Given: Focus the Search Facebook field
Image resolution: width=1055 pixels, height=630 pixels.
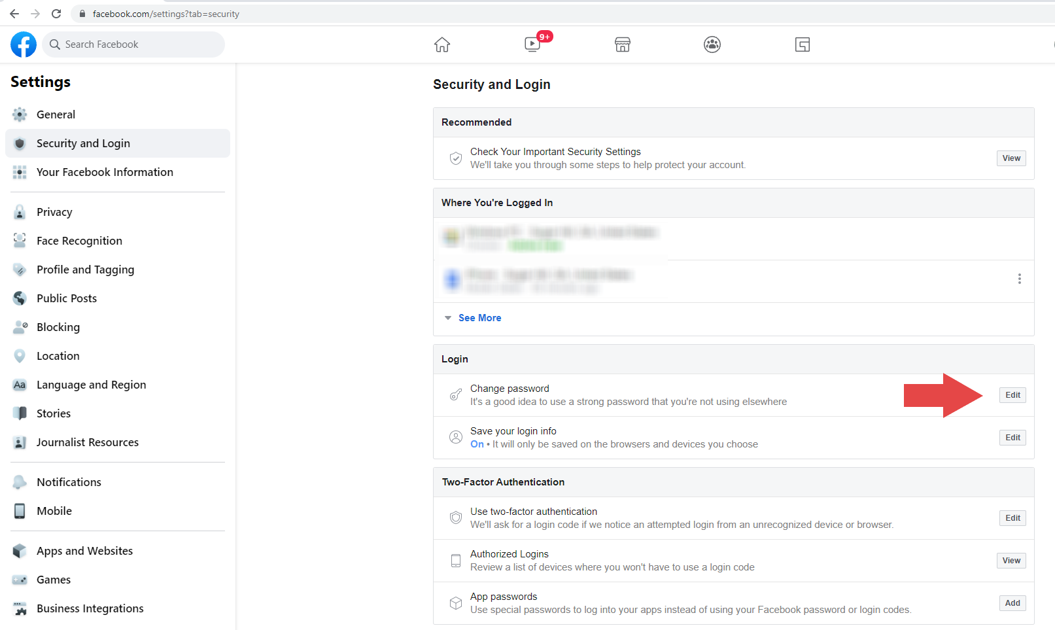Looking at the screenshot, I should pyautogui.click(x=134, y=44).
